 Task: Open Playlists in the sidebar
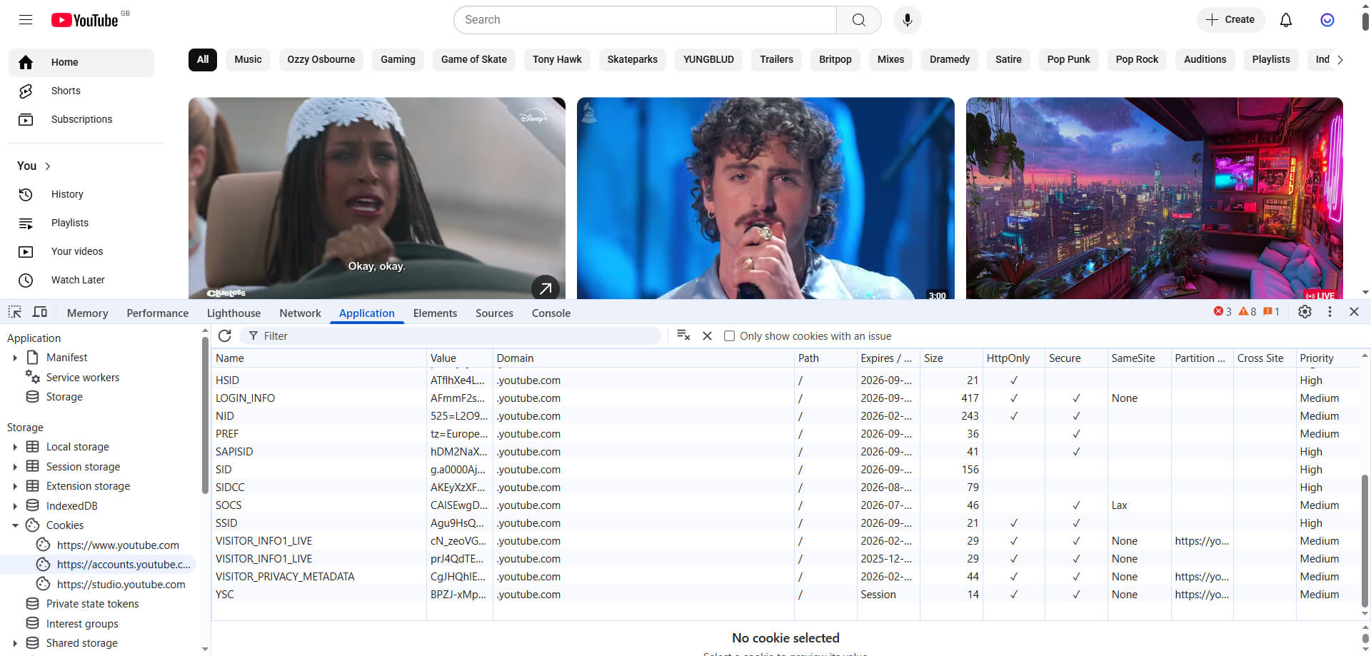tap(81, 223)
